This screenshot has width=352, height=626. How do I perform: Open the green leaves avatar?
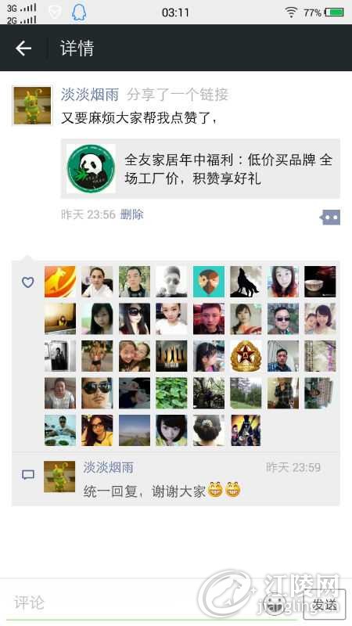tap(171, 394)
